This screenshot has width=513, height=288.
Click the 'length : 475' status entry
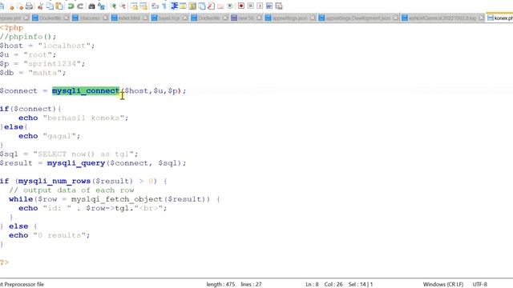220,285
